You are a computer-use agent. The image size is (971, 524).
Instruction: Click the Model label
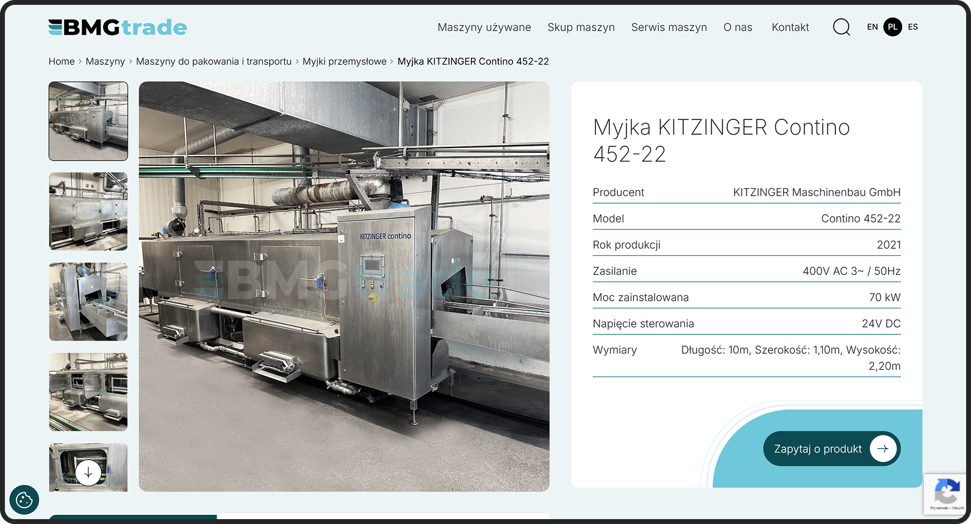(608, 219)
